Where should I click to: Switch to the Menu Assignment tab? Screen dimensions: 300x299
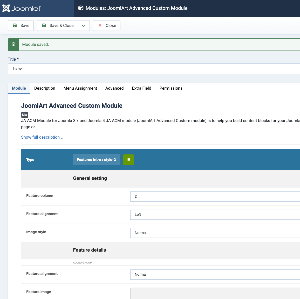pos(80,88)
